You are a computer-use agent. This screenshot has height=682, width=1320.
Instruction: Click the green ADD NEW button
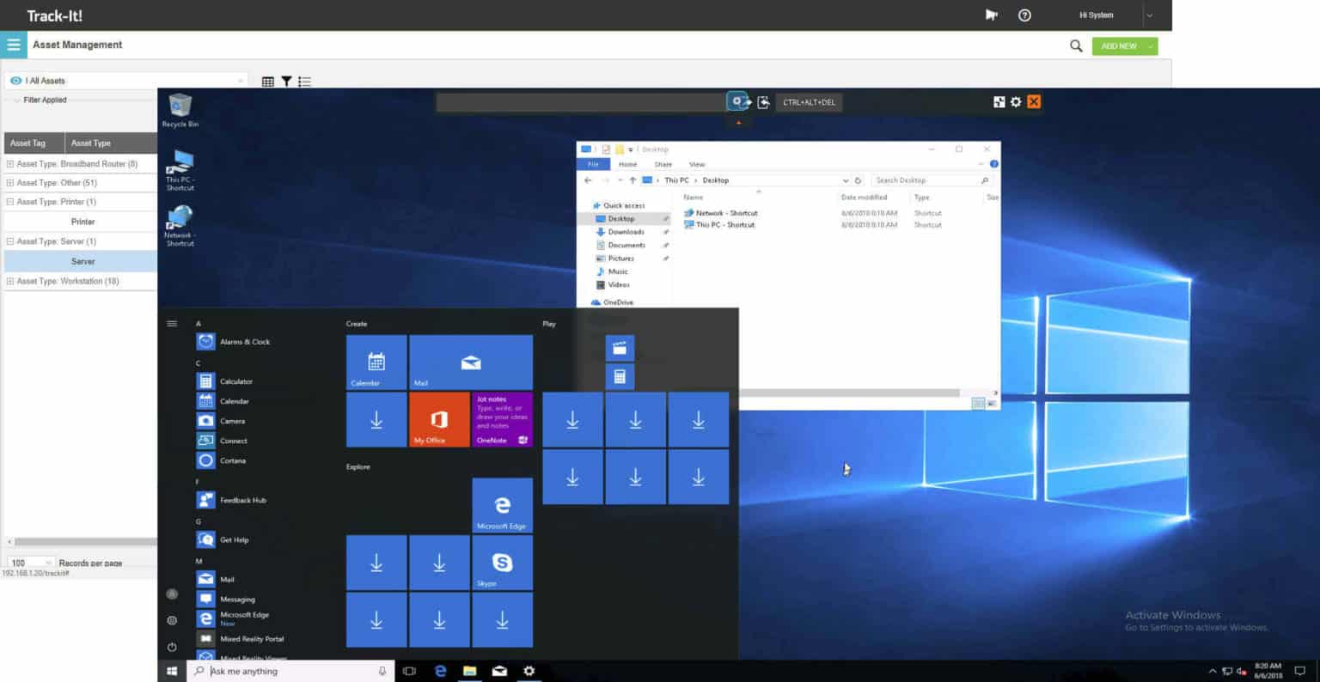pos(1118,46)
